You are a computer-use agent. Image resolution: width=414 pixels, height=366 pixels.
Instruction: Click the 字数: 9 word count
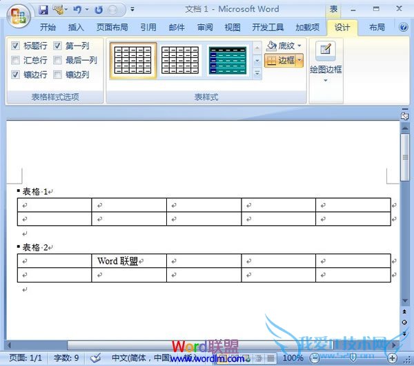click(x=66, y=358)
